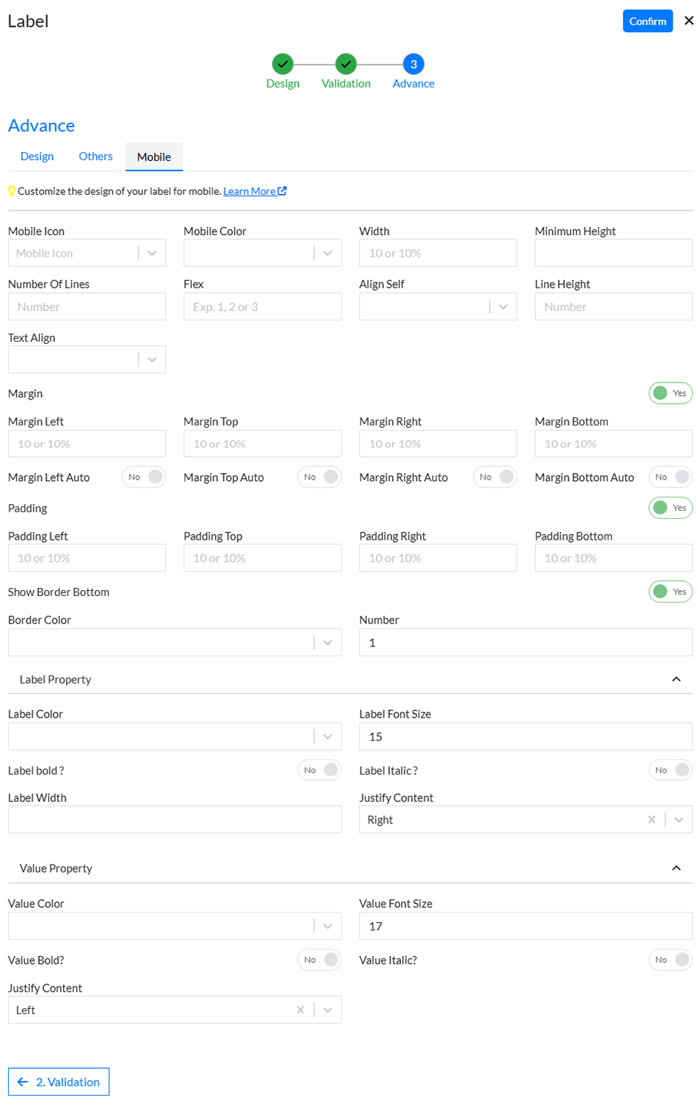
Task: Go back to 2. Validation step
Action: pyautogui.click(x=59, y=1082)
